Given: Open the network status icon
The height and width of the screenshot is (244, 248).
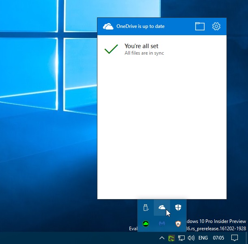Looking at the screenshot, I should point(181,238).
